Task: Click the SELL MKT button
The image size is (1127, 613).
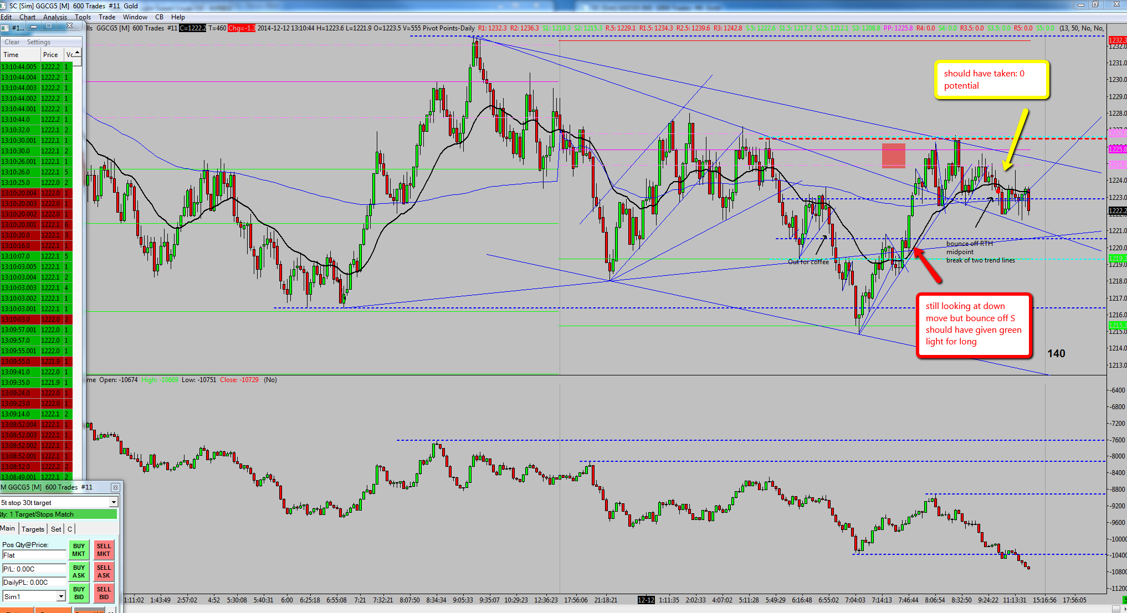Action: [x=104, y=550]
